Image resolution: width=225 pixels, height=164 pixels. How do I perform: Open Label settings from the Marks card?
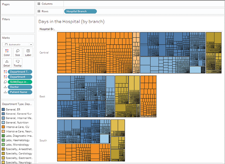28,52
